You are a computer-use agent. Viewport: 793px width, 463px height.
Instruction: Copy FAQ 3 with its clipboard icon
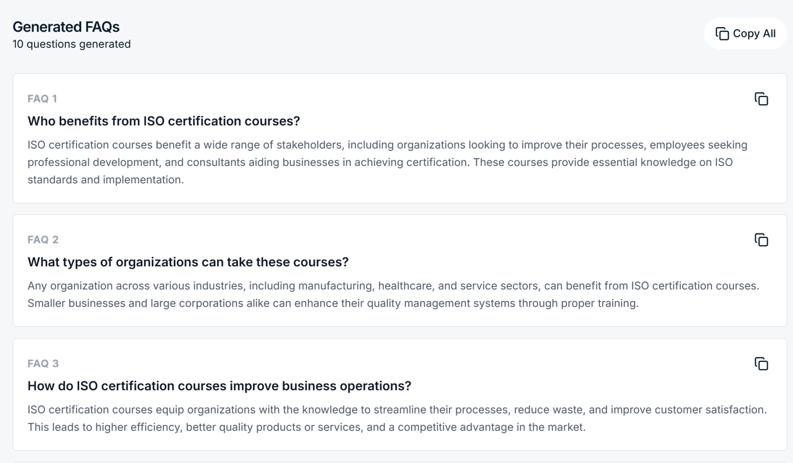pyautogui.click(x=761, y=364)
